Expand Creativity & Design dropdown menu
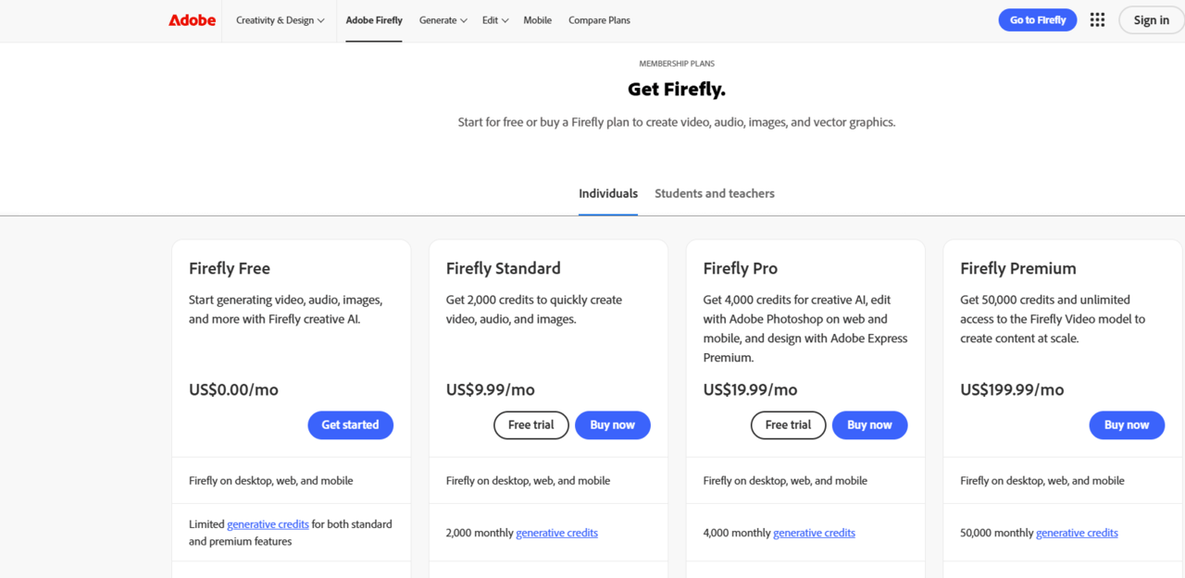Screen dimensions: 1185x578 [280, 20]
